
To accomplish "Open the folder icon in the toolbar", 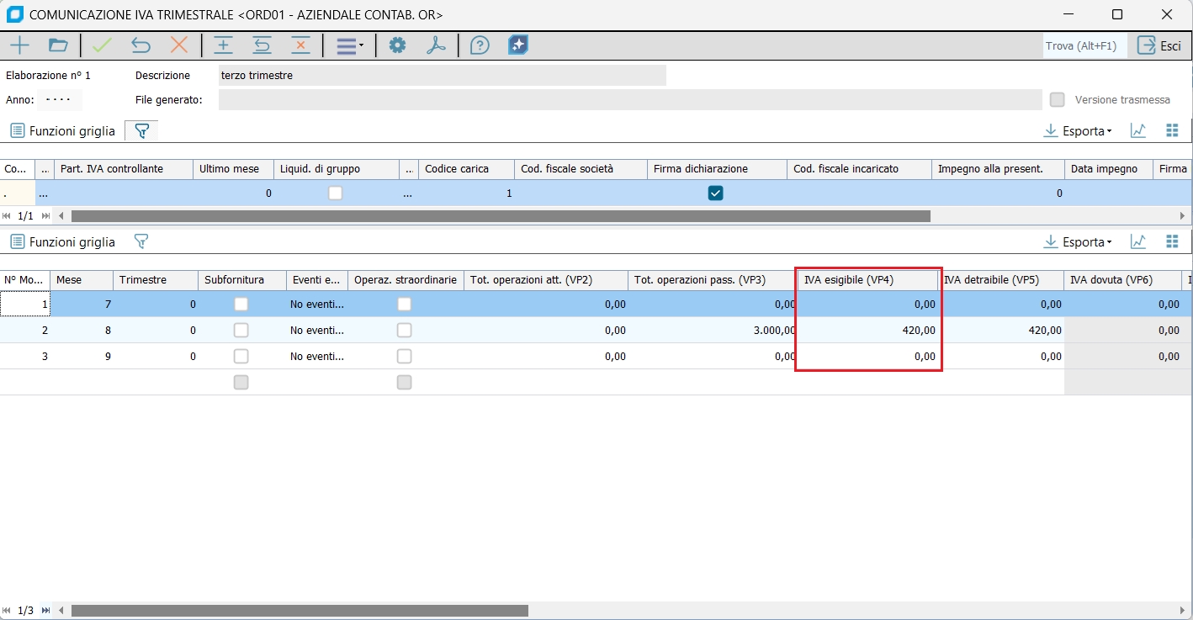I will coord(58,45).
